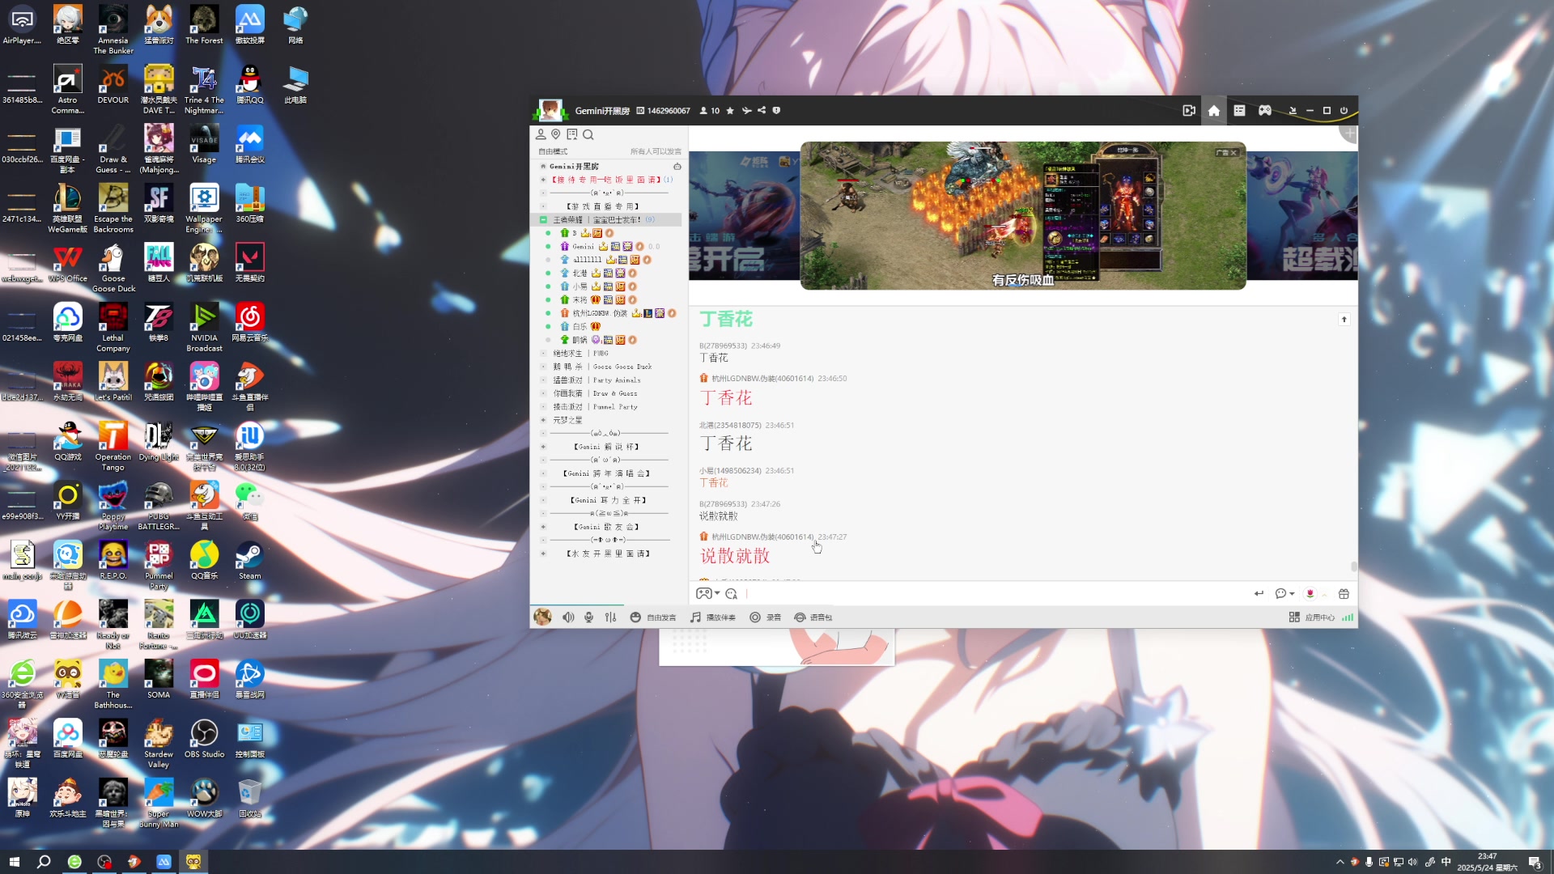Screen dimensions: 1554x874
Task: Open 语音包 voice pack
Action: coord(813,617)
